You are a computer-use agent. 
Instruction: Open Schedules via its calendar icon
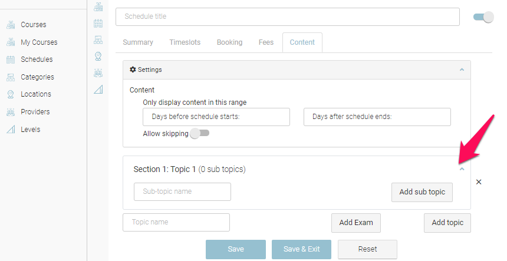pos(11,60)
